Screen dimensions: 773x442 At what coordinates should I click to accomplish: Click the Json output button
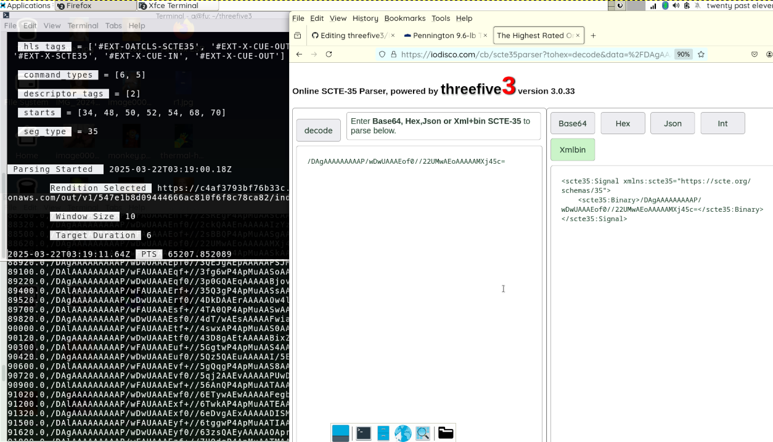pyautogui.click(x=673, y=123)
